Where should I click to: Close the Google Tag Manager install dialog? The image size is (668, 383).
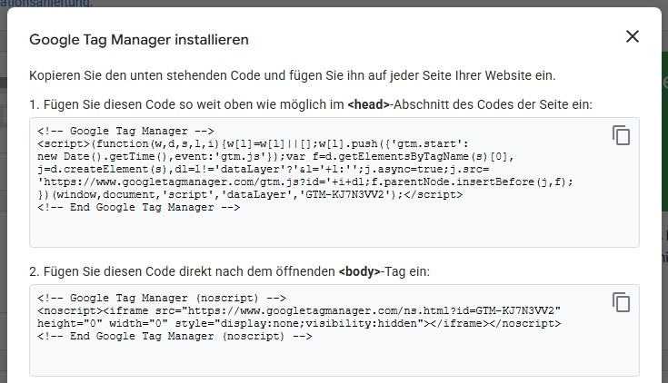click(633, 37)
